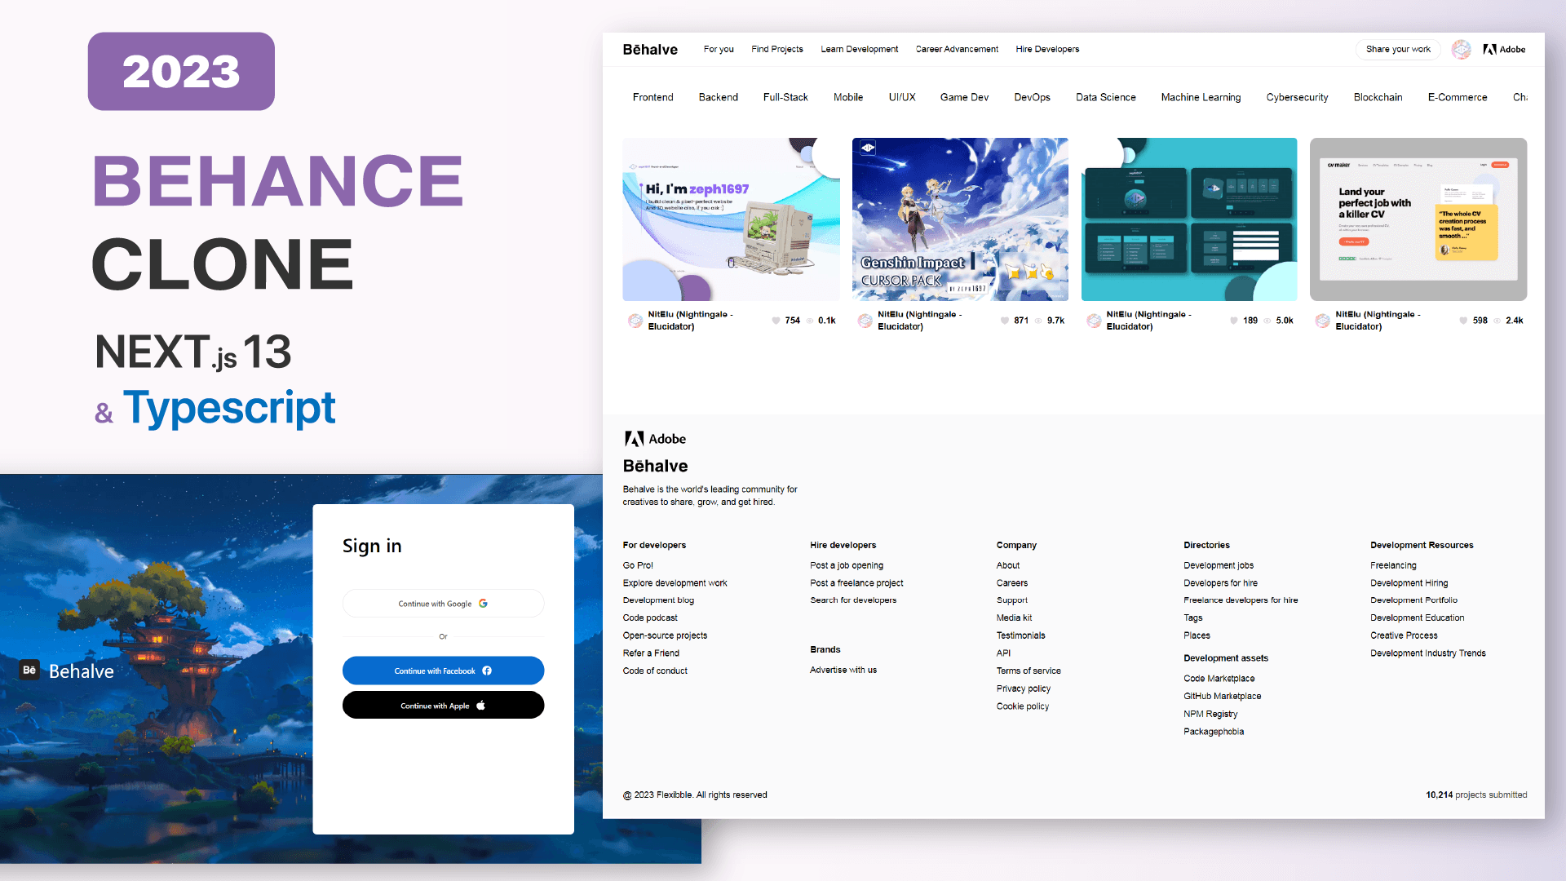Open Find Projects in navbar
The width and height of the screenshot is (1566, 881).
776,50
